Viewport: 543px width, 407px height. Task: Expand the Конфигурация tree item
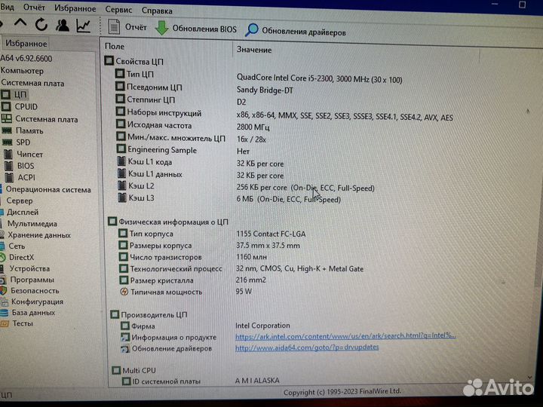[x=37, y=301]
